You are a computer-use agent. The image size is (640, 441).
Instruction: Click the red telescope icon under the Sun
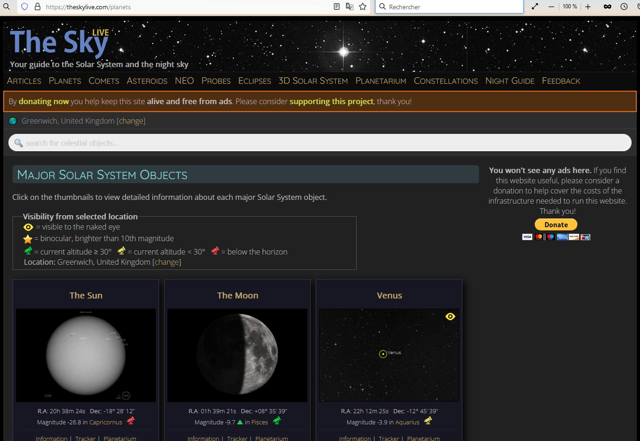(131, 421)
